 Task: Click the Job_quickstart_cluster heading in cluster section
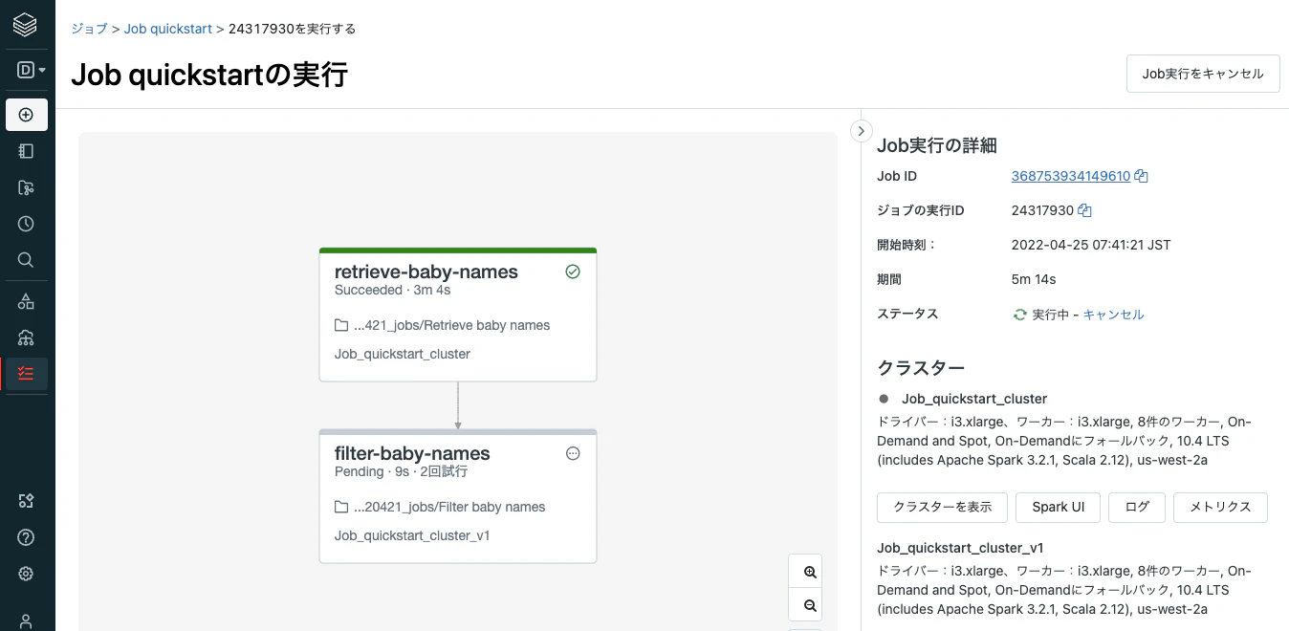[974, 399]
